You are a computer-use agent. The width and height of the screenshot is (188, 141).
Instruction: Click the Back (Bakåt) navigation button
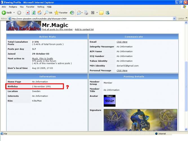(x=7, y=13)
